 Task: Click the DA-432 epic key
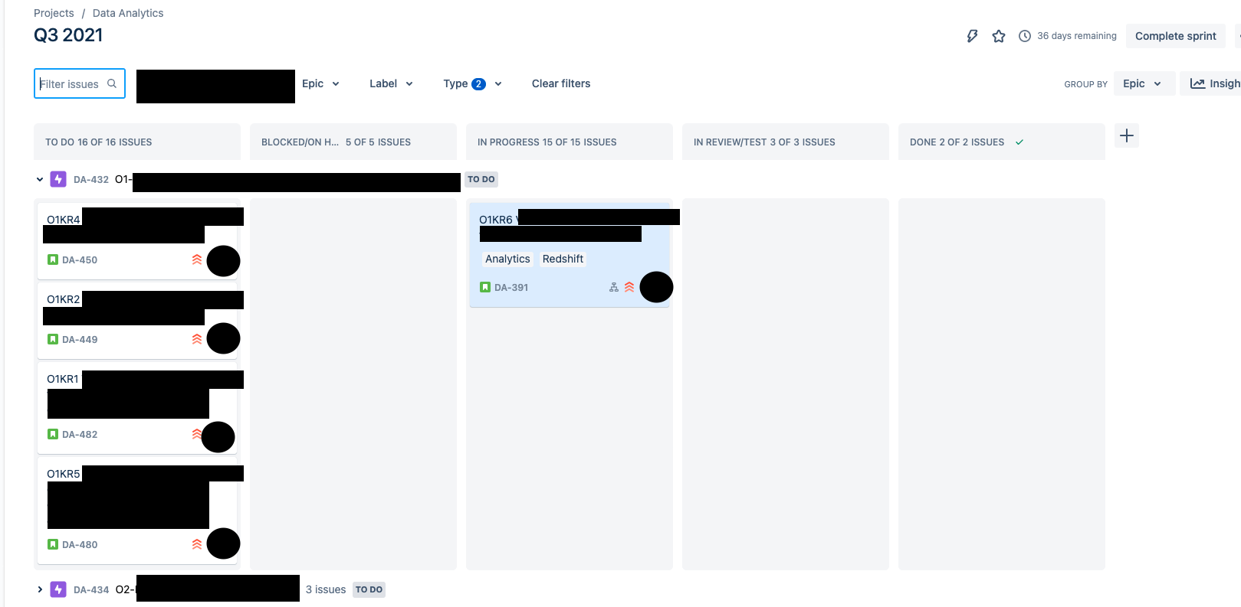(x=91, y=179)
